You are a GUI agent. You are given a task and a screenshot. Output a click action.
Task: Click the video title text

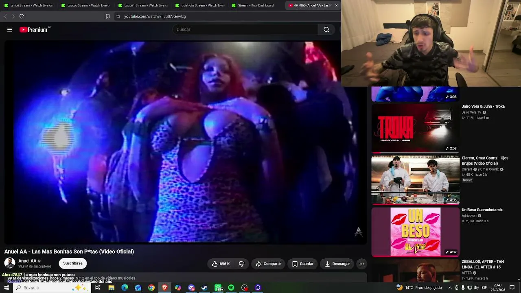[69, 251]
